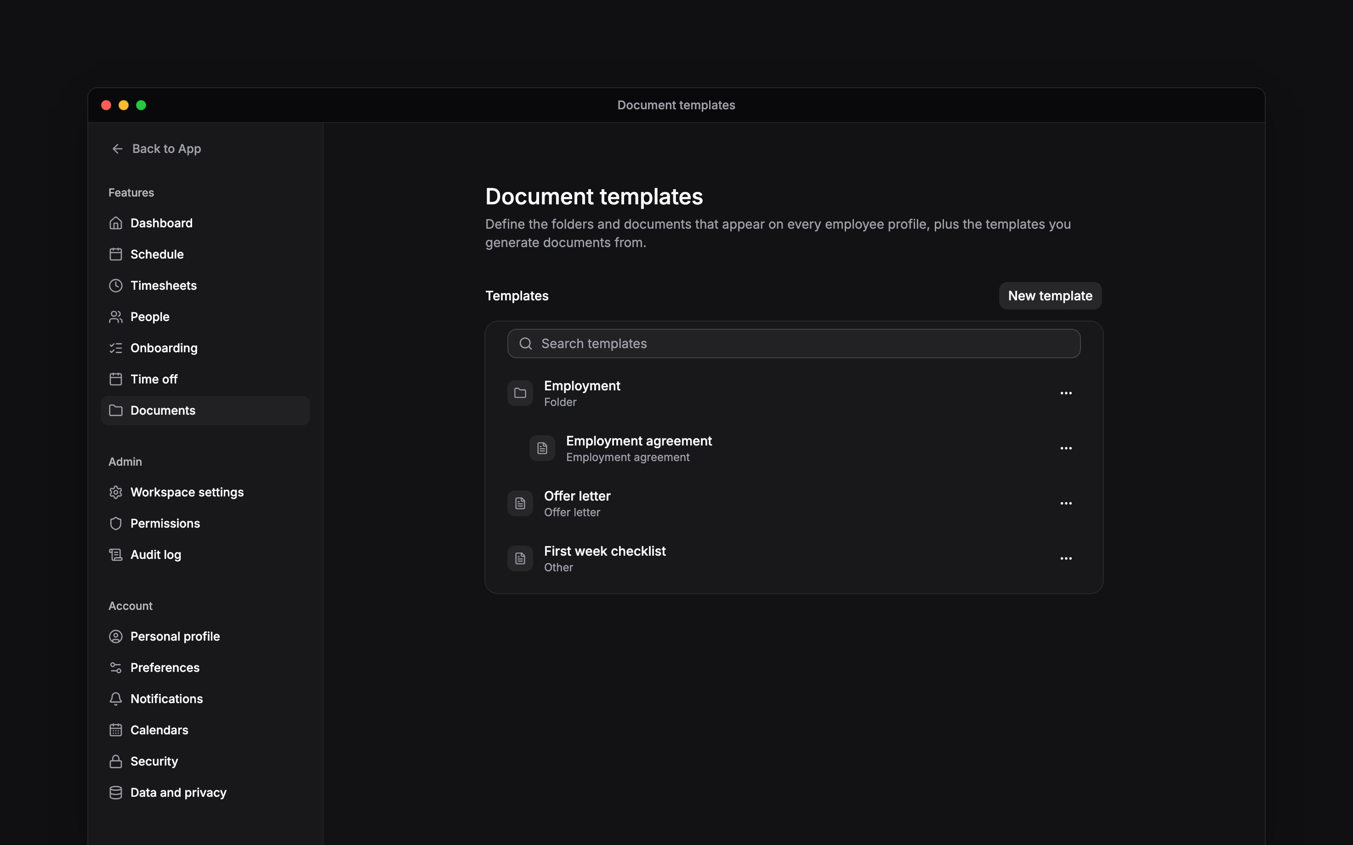Create a New template
This screenshot has width=1353, height=845.
[1050, 296]
